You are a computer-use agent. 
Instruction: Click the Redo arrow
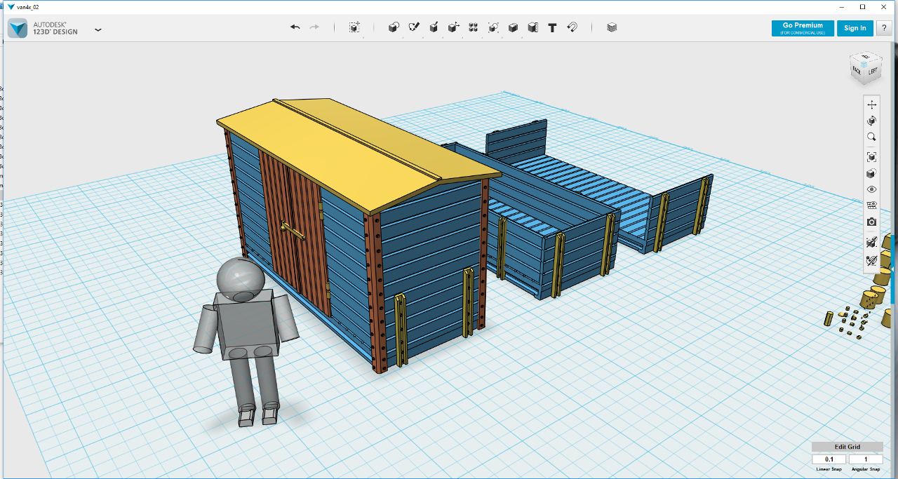coord(314,27)
